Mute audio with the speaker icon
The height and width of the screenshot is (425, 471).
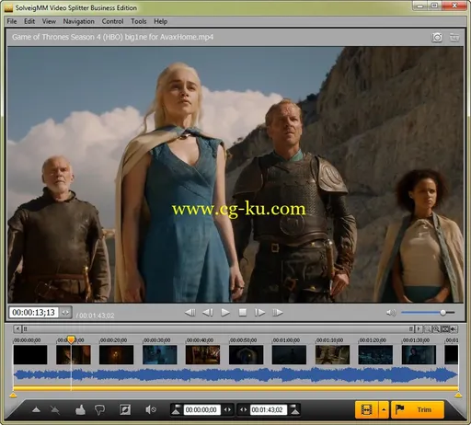[x=391, y=313]
